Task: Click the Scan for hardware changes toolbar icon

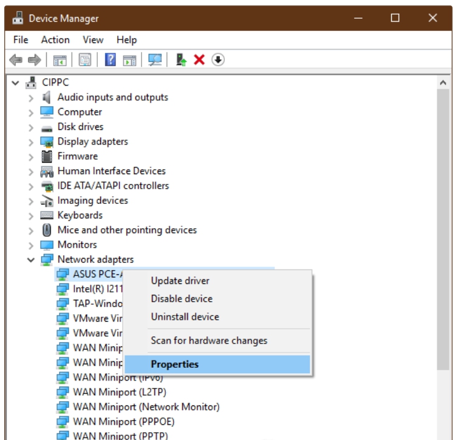Action: click(156, 59)
